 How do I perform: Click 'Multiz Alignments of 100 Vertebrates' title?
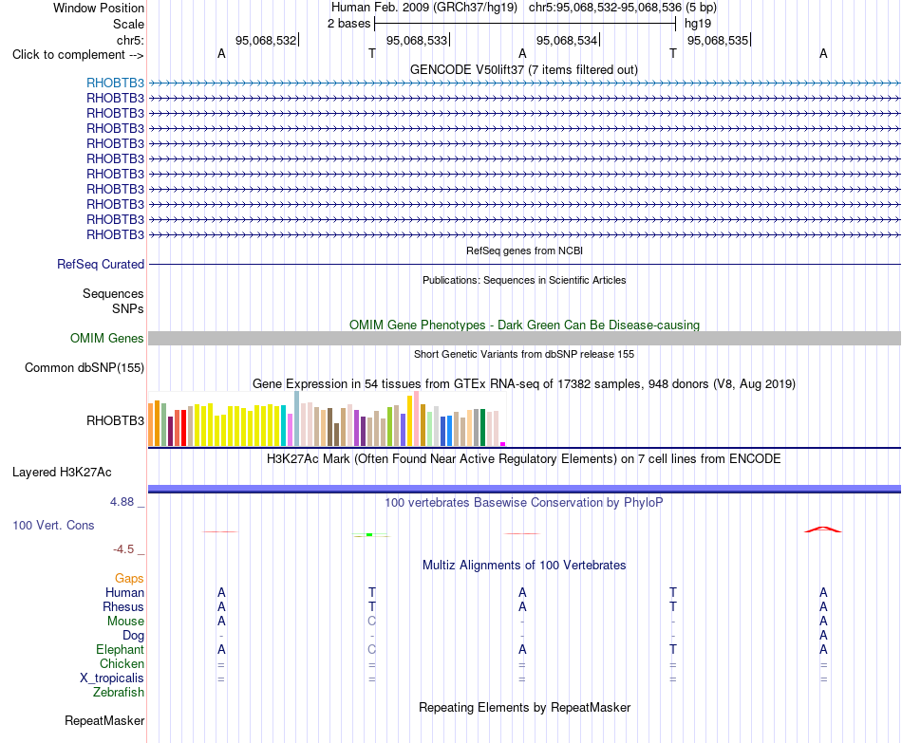pyautogui.click(x=524, y=566)
